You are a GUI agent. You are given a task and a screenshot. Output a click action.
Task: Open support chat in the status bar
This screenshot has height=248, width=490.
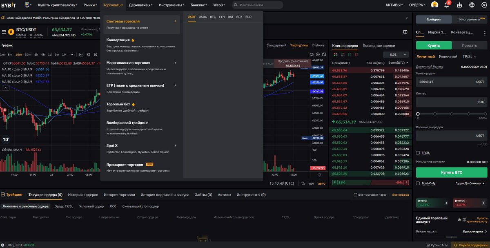pos(470,245)
